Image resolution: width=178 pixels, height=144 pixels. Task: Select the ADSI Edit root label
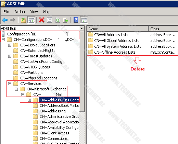point(9,29)
